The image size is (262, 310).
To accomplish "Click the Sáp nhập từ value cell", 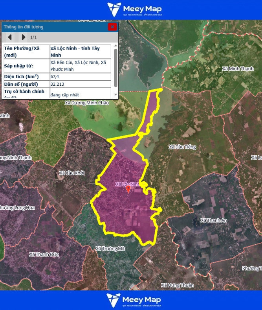I will [80, 66].
